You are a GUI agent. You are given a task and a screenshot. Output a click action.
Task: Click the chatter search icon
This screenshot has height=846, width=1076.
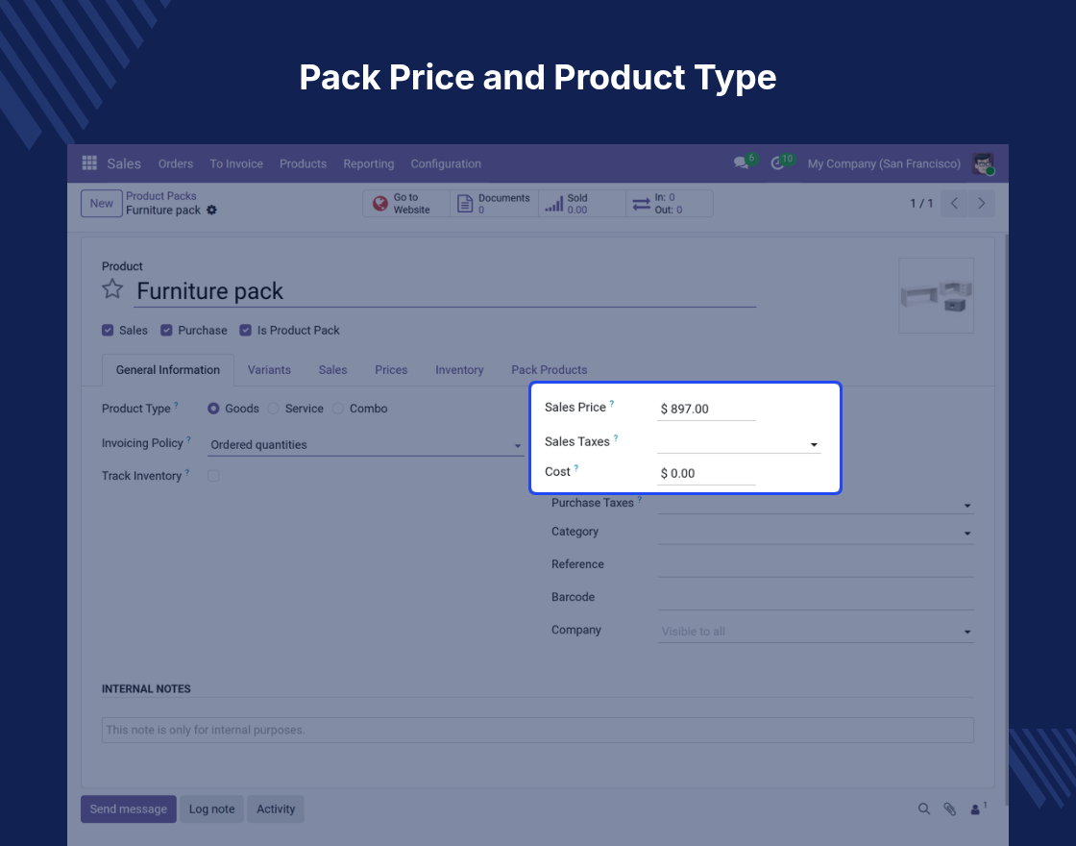(x=923, y=809)
